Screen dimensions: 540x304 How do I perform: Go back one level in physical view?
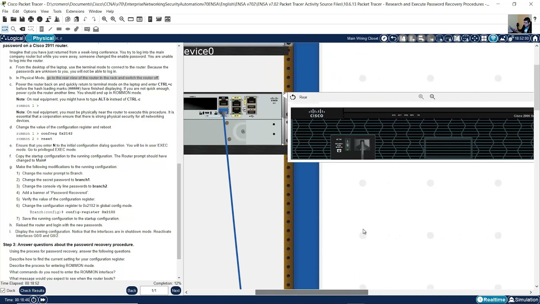393,38
